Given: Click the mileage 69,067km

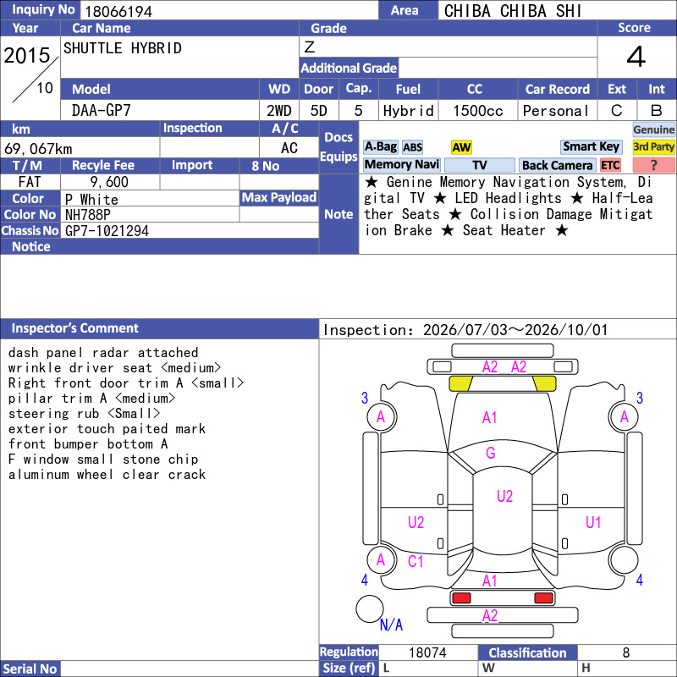Looking at the screenshot, I should (x=38, y=149).
